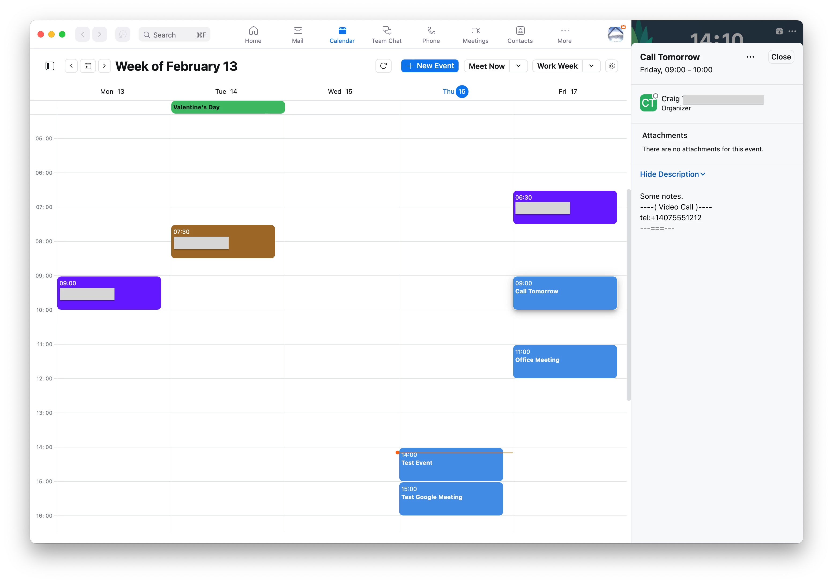Switch to the Mail tab
833x583 pixels.
click(x=297, y=35)
